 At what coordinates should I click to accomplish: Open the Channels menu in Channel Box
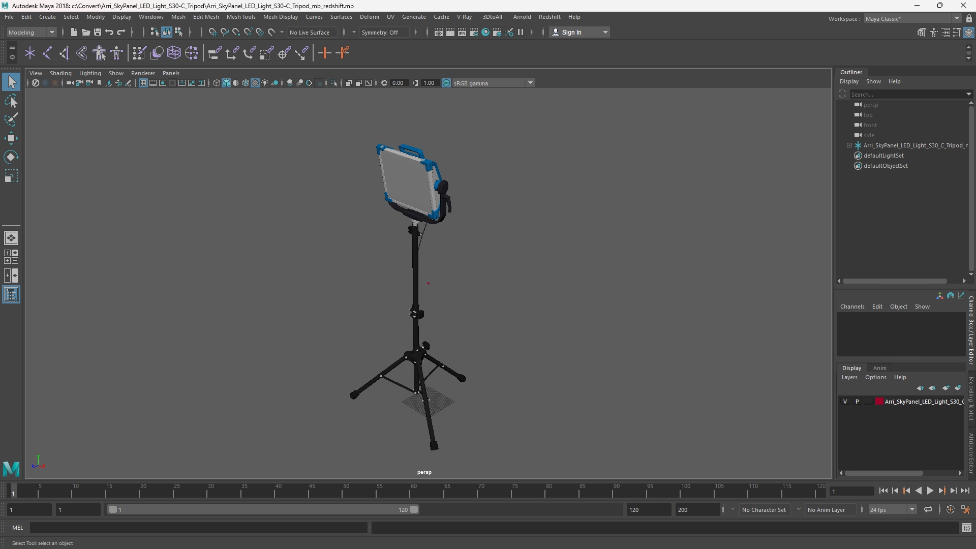(x=852, y=307)
